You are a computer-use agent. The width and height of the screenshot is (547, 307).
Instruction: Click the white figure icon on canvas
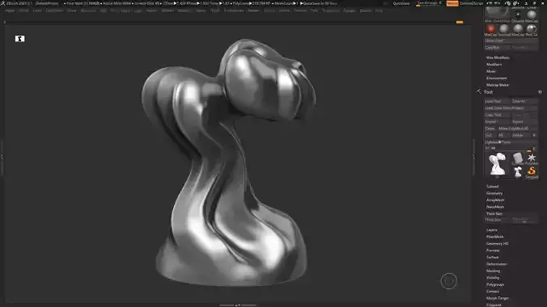[x=19, y=38]
